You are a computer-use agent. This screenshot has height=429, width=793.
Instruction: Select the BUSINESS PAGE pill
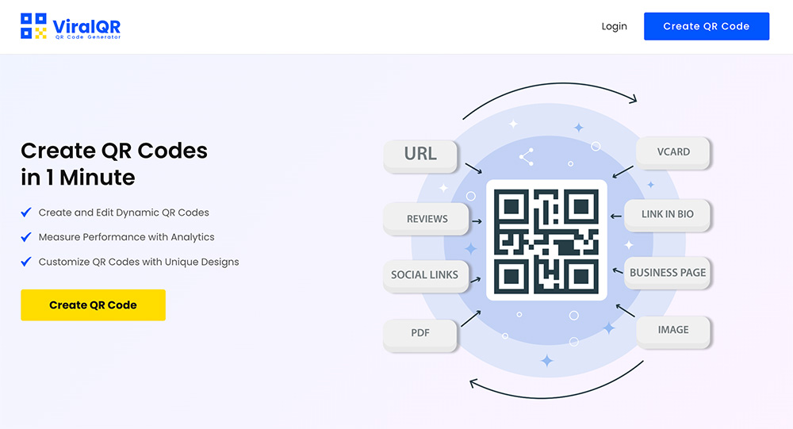tap(667, 273)
